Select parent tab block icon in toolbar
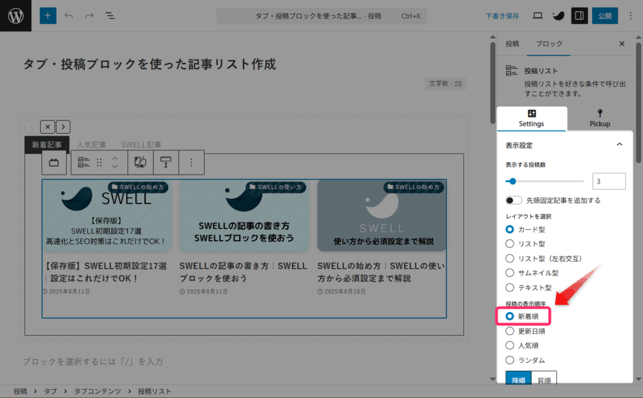Viewport: 643px width, 398px height. pyautogui.click(x=54, y=163)
